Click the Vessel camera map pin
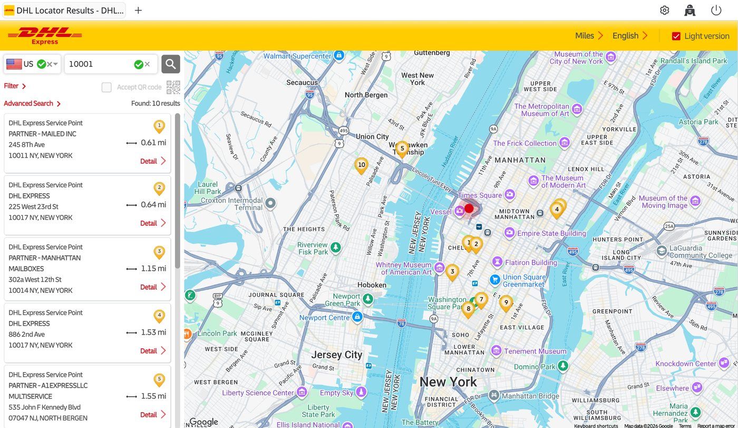The width and height of the screenshot is (738, 428). coord(459,211)
